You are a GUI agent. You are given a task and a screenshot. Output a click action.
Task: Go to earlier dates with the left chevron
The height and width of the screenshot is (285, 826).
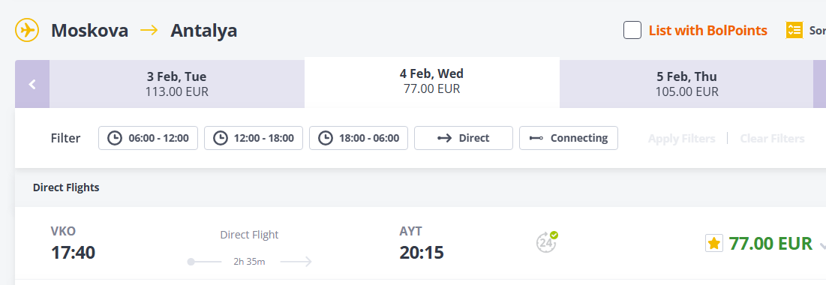(32, 84)
